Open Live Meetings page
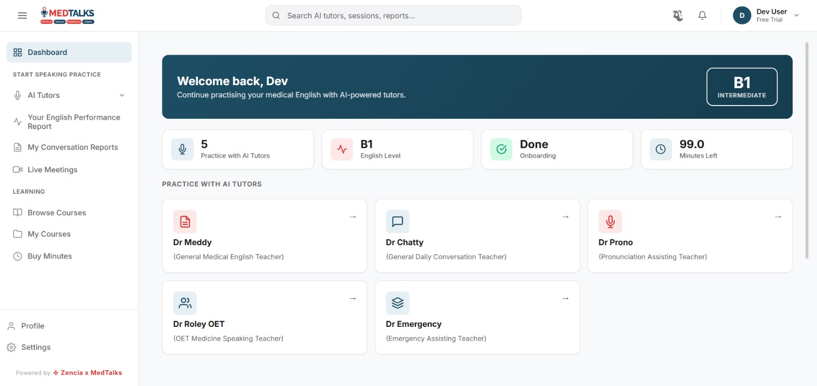The width and height of the screenshot is (817, 386). [69, 170]
